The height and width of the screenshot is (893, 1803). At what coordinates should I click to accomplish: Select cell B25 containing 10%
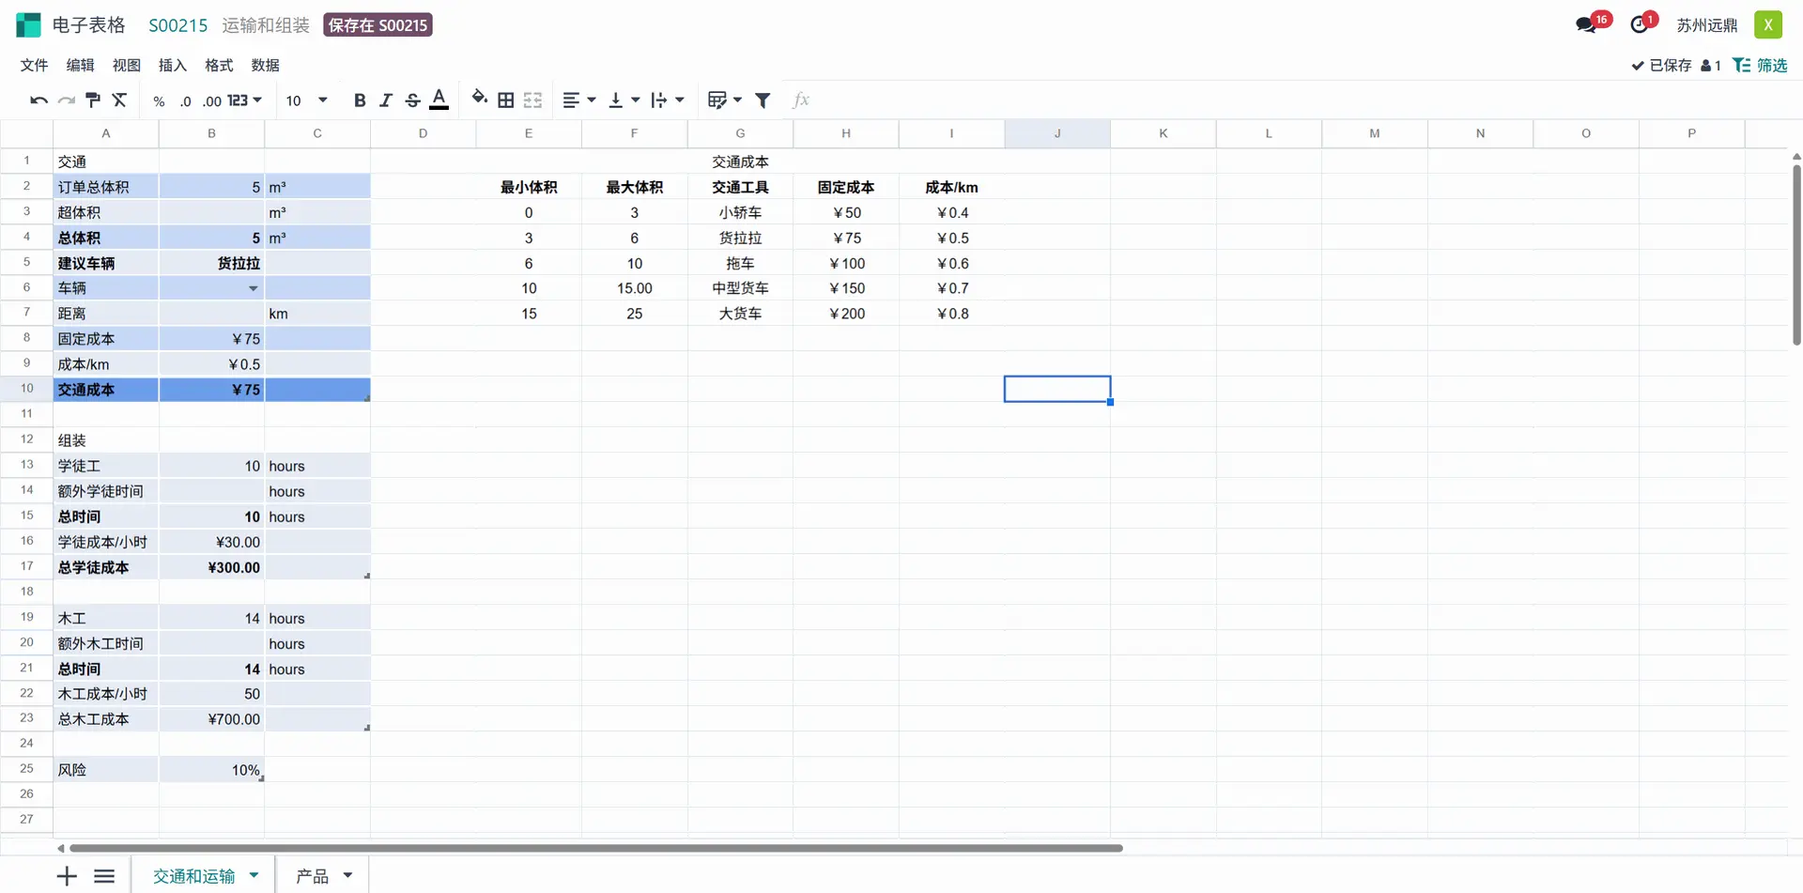coord(211,770)
